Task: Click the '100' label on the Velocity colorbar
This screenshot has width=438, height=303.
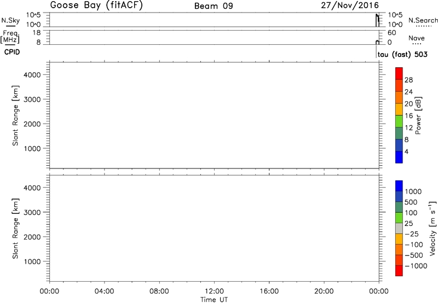Action: click(x=411, y=213)
